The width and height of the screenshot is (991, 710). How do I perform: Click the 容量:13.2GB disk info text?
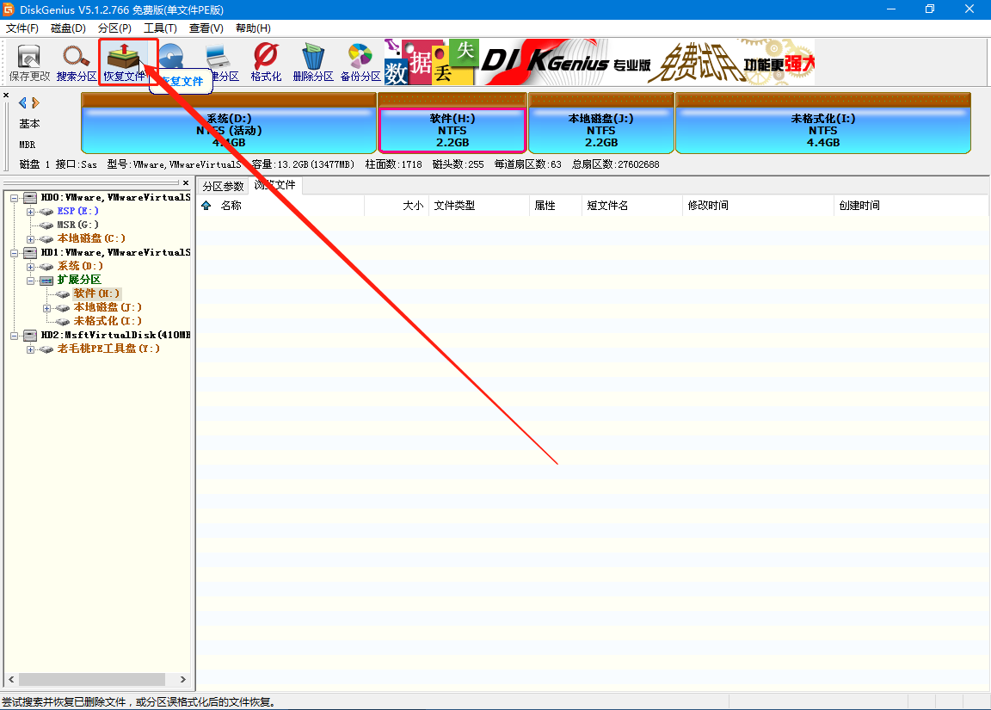304,164
